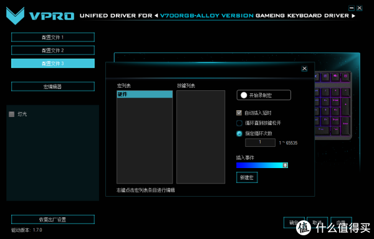
Task: Click 恢复出厂设置 factory reset button
Action: coord(53,220)
